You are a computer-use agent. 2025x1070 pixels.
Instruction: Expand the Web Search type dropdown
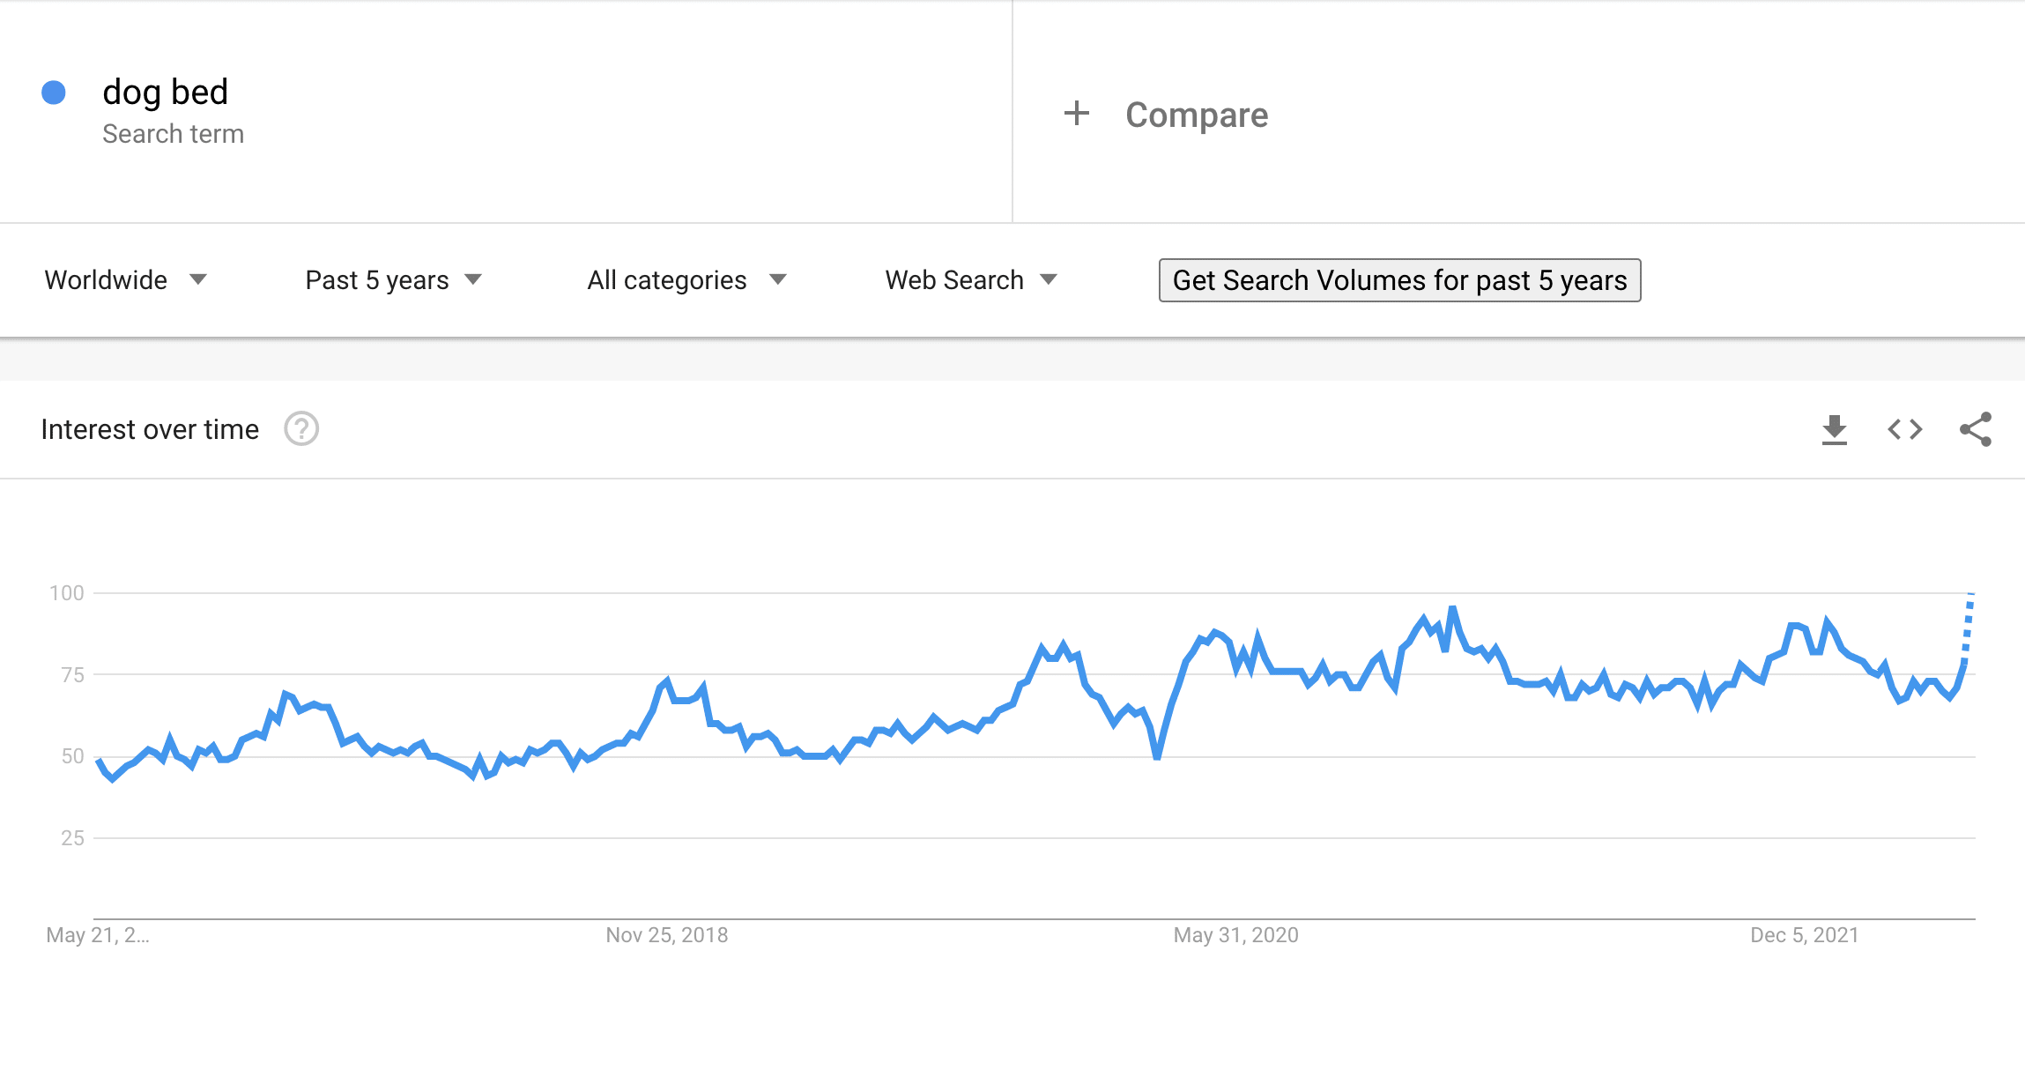[x=970, y=280]
